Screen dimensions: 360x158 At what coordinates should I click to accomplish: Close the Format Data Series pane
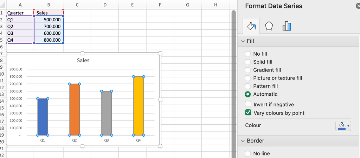(x=358, y=6)
